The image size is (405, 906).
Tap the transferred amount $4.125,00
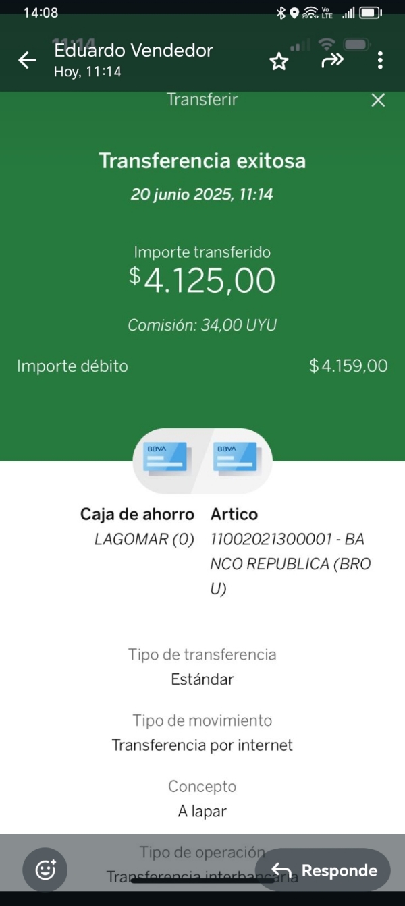pos(202,280)
